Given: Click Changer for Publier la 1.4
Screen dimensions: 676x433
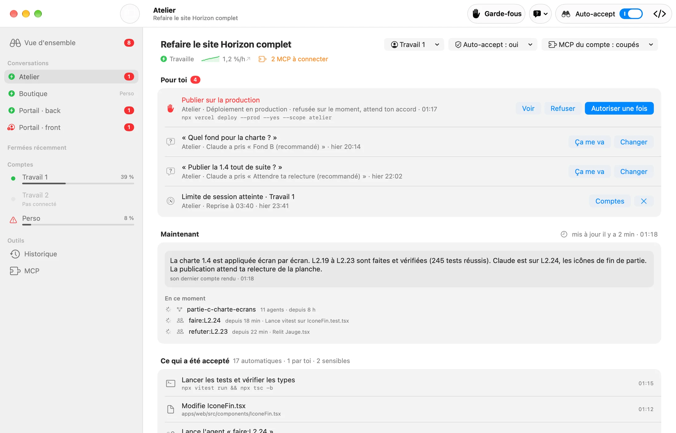Looking at the screenshot, I should pos(634,171).
